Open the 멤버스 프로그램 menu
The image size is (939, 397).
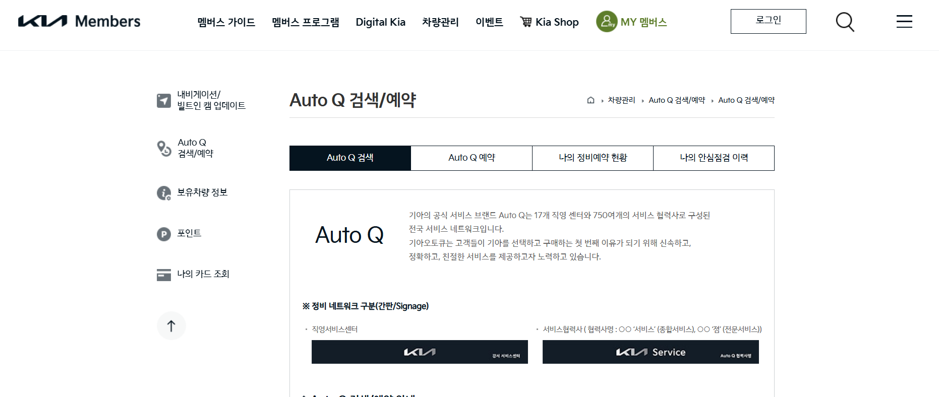tap(306, 22)
